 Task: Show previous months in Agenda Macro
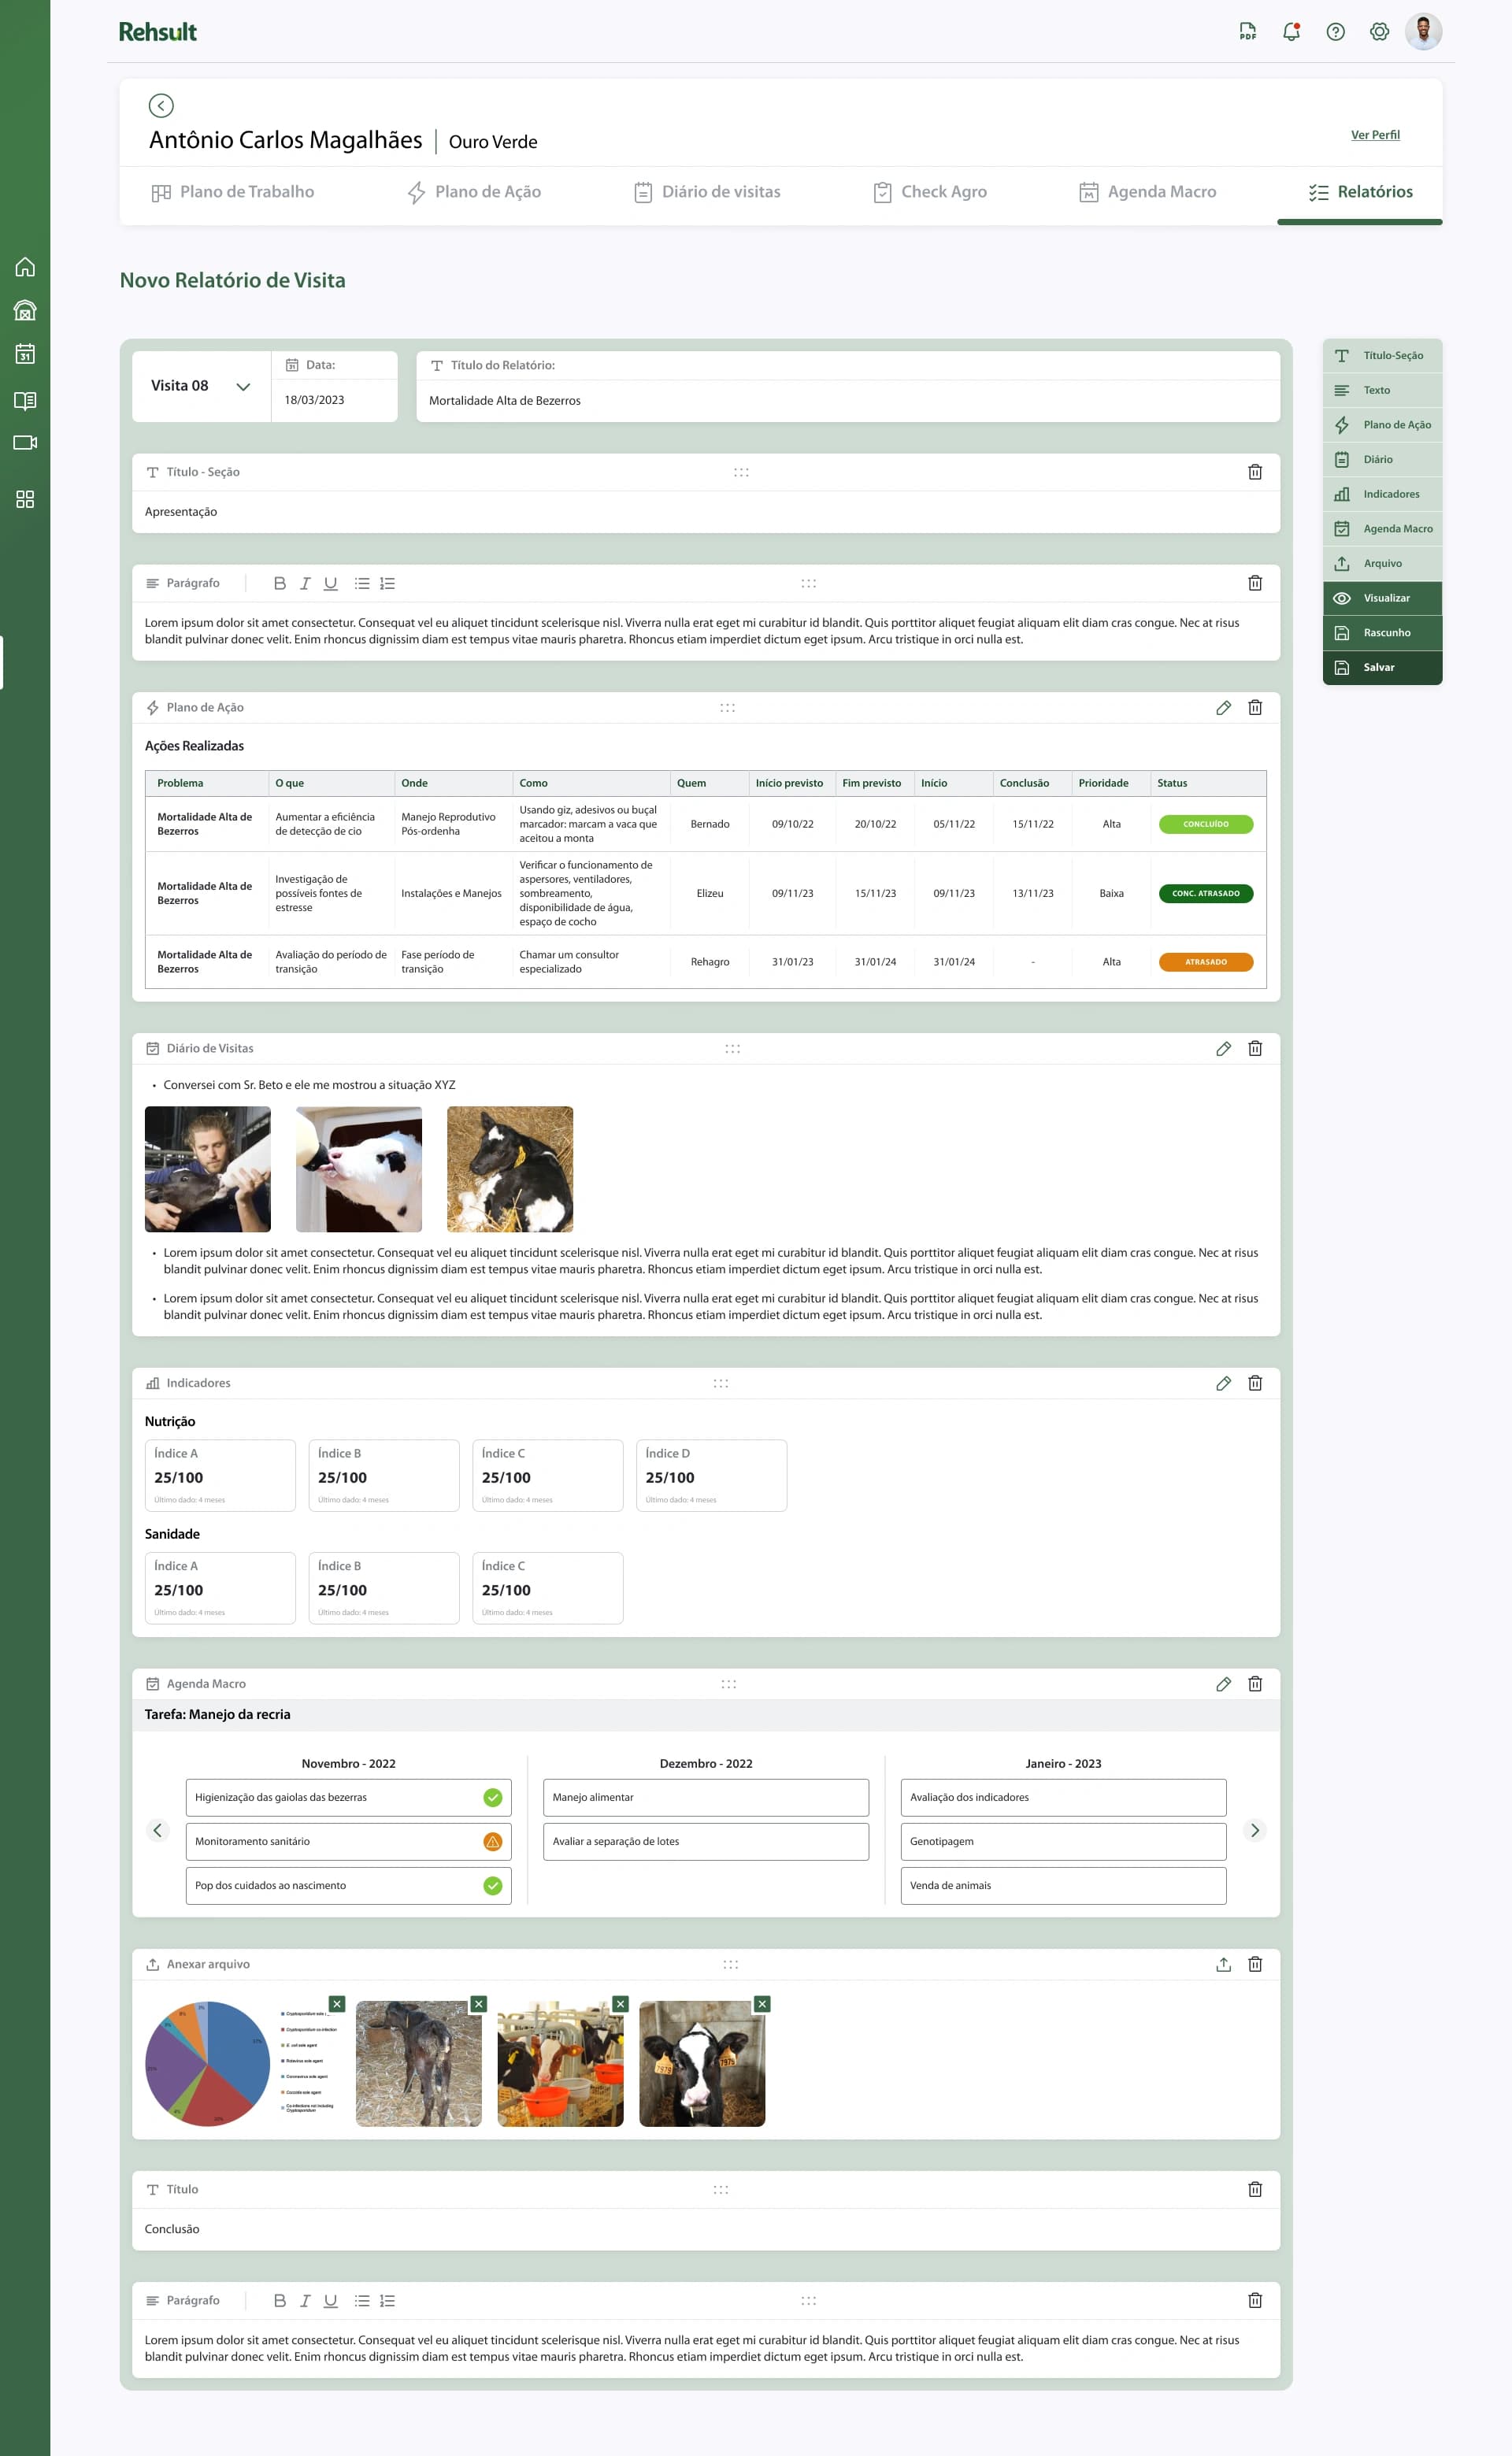pos(157,1830)
